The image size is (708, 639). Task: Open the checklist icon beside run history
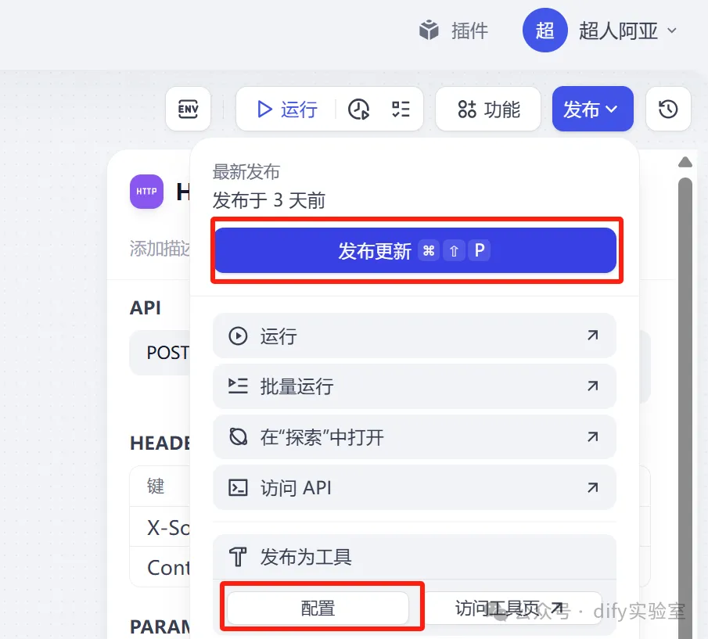[x=401, y=109]
